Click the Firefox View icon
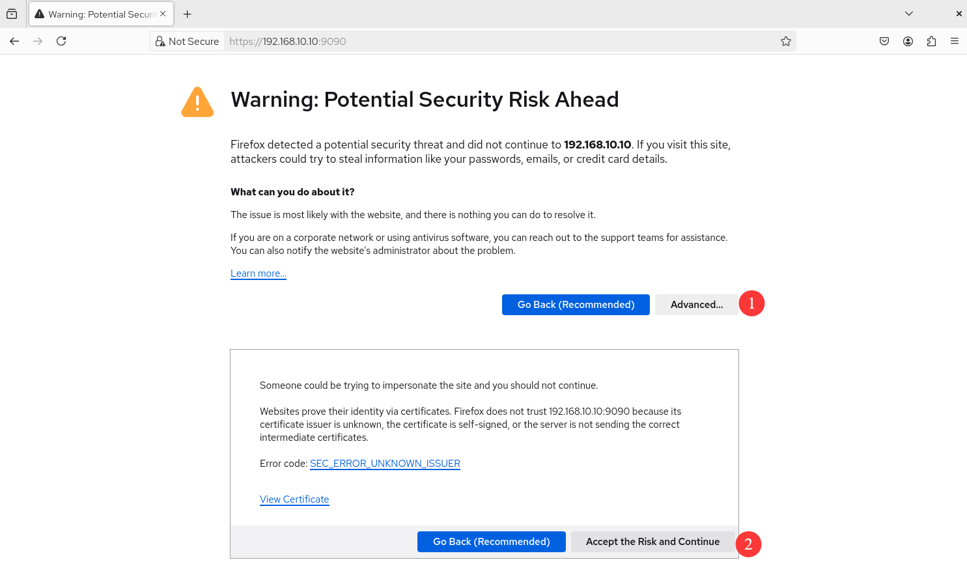Image resolution: width=967 pixels, height=588 pixels. (x=12, y=14)
